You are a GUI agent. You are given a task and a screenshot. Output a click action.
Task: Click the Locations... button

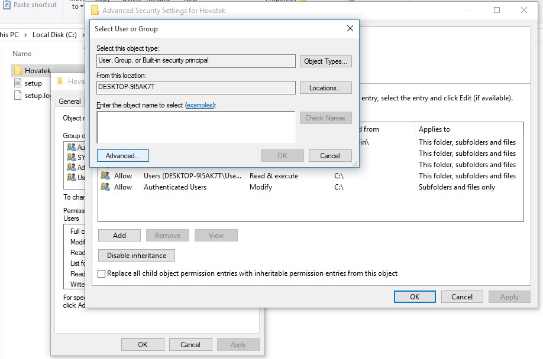pyautogui.click(x=325, y=88)
